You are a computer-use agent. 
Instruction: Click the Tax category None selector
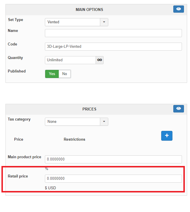tap(73, 122)
